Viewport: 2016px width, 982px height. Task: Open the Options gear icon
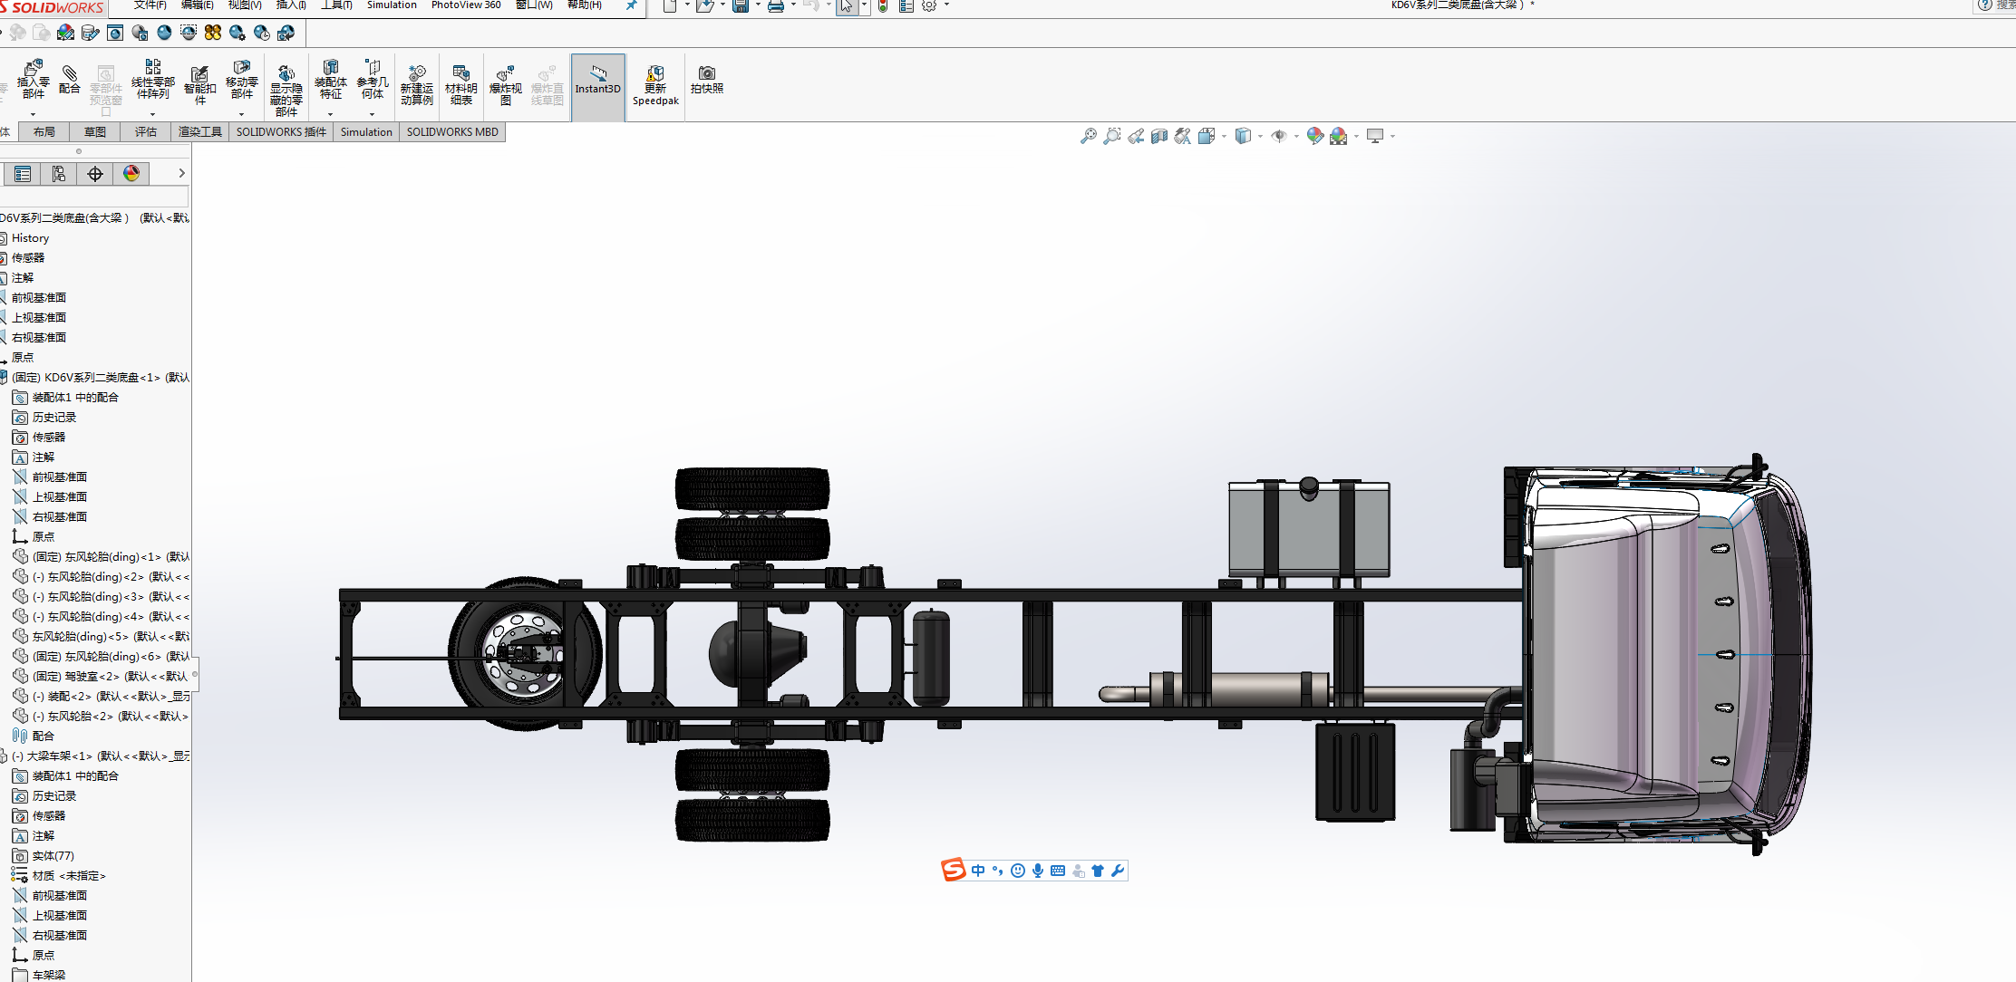tap(929, 6)
